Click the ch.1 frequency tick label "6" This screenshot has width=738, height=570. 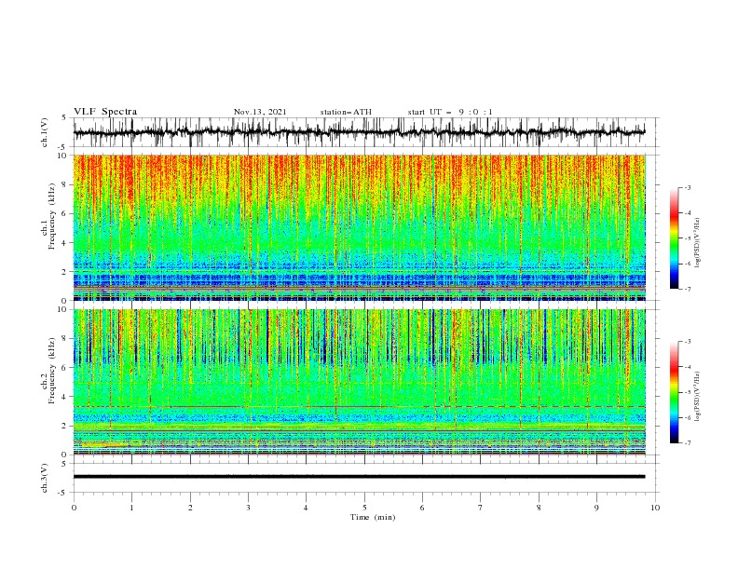[66, 213]
